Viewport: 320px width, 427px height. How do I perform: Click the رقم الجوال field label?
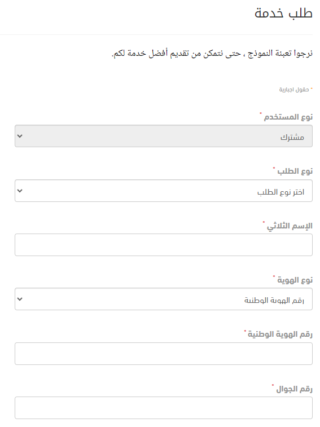click(x=295, y=389)
